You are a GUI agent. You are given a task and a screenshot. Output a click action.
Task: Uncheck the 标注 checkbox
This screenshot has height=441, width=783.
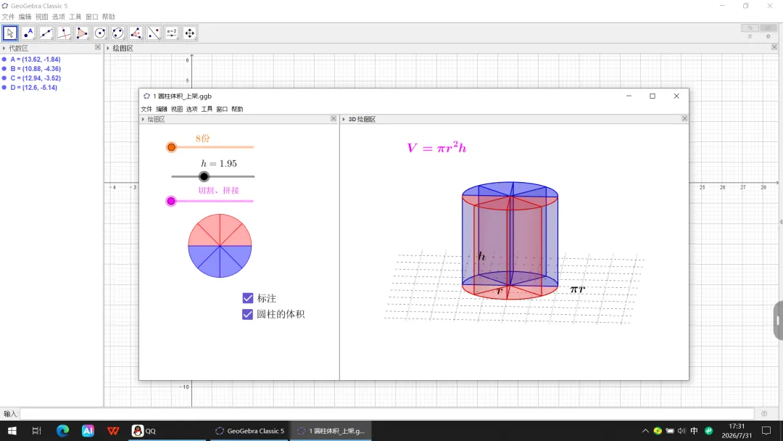(x=248, y=298)
